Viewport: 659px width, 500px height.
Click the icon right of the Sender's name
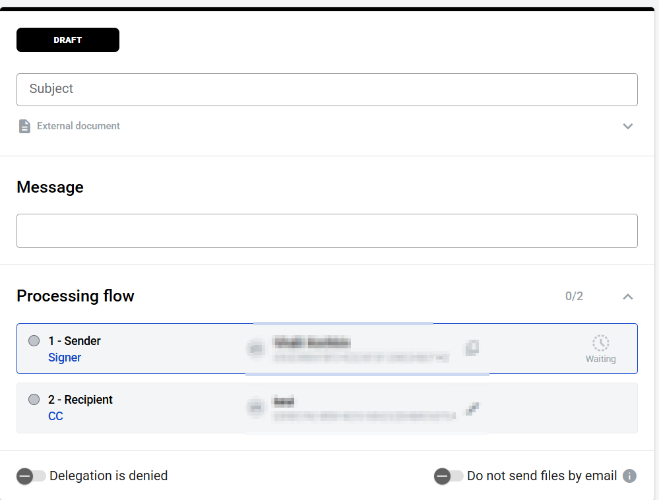pos(472,348)
